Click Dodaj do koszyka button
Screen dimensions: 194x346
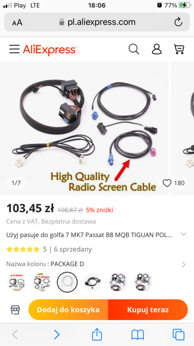click(68, 310)
